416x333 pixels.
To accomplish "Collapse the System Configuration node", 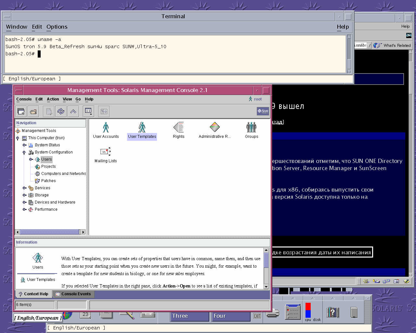I will pos(24,153).
